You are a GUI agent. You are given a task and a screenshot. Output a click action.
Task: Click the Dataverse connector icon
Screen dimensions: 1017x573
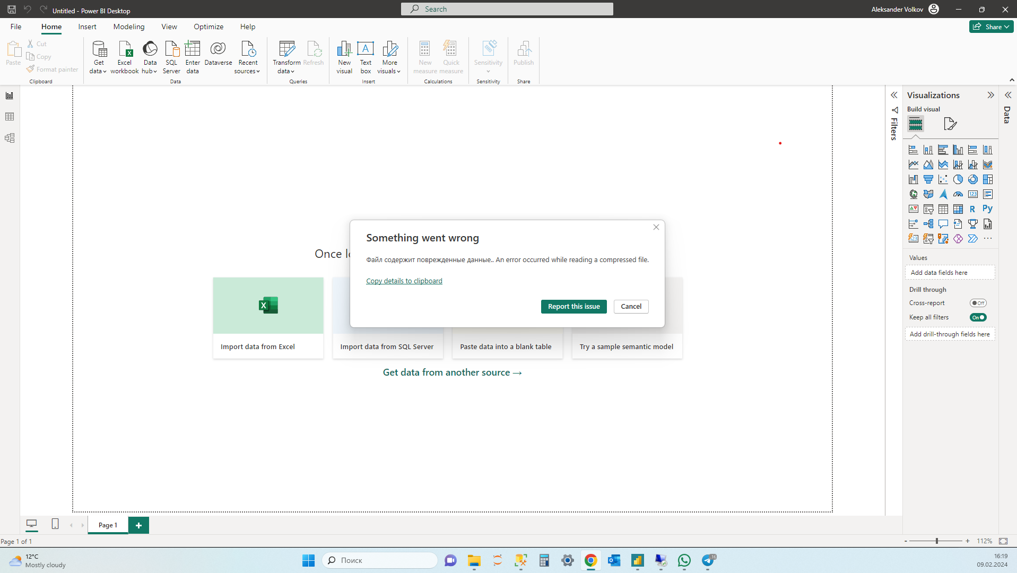[x=218, y=53]
